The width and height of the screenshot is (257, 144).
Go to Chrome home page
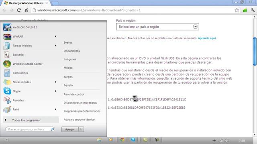point(26,10)
